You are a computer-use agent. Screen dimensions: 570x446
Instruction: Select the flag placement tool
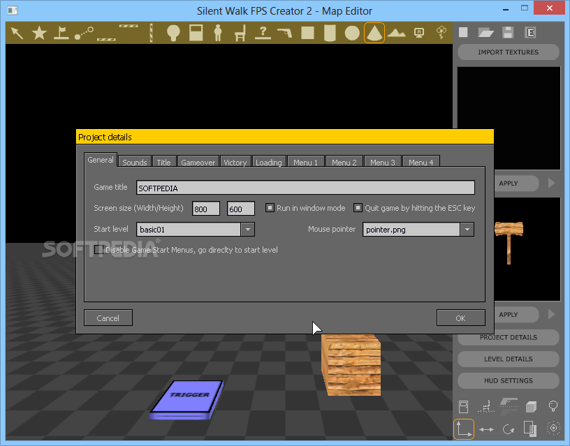(x=61, y=33)
